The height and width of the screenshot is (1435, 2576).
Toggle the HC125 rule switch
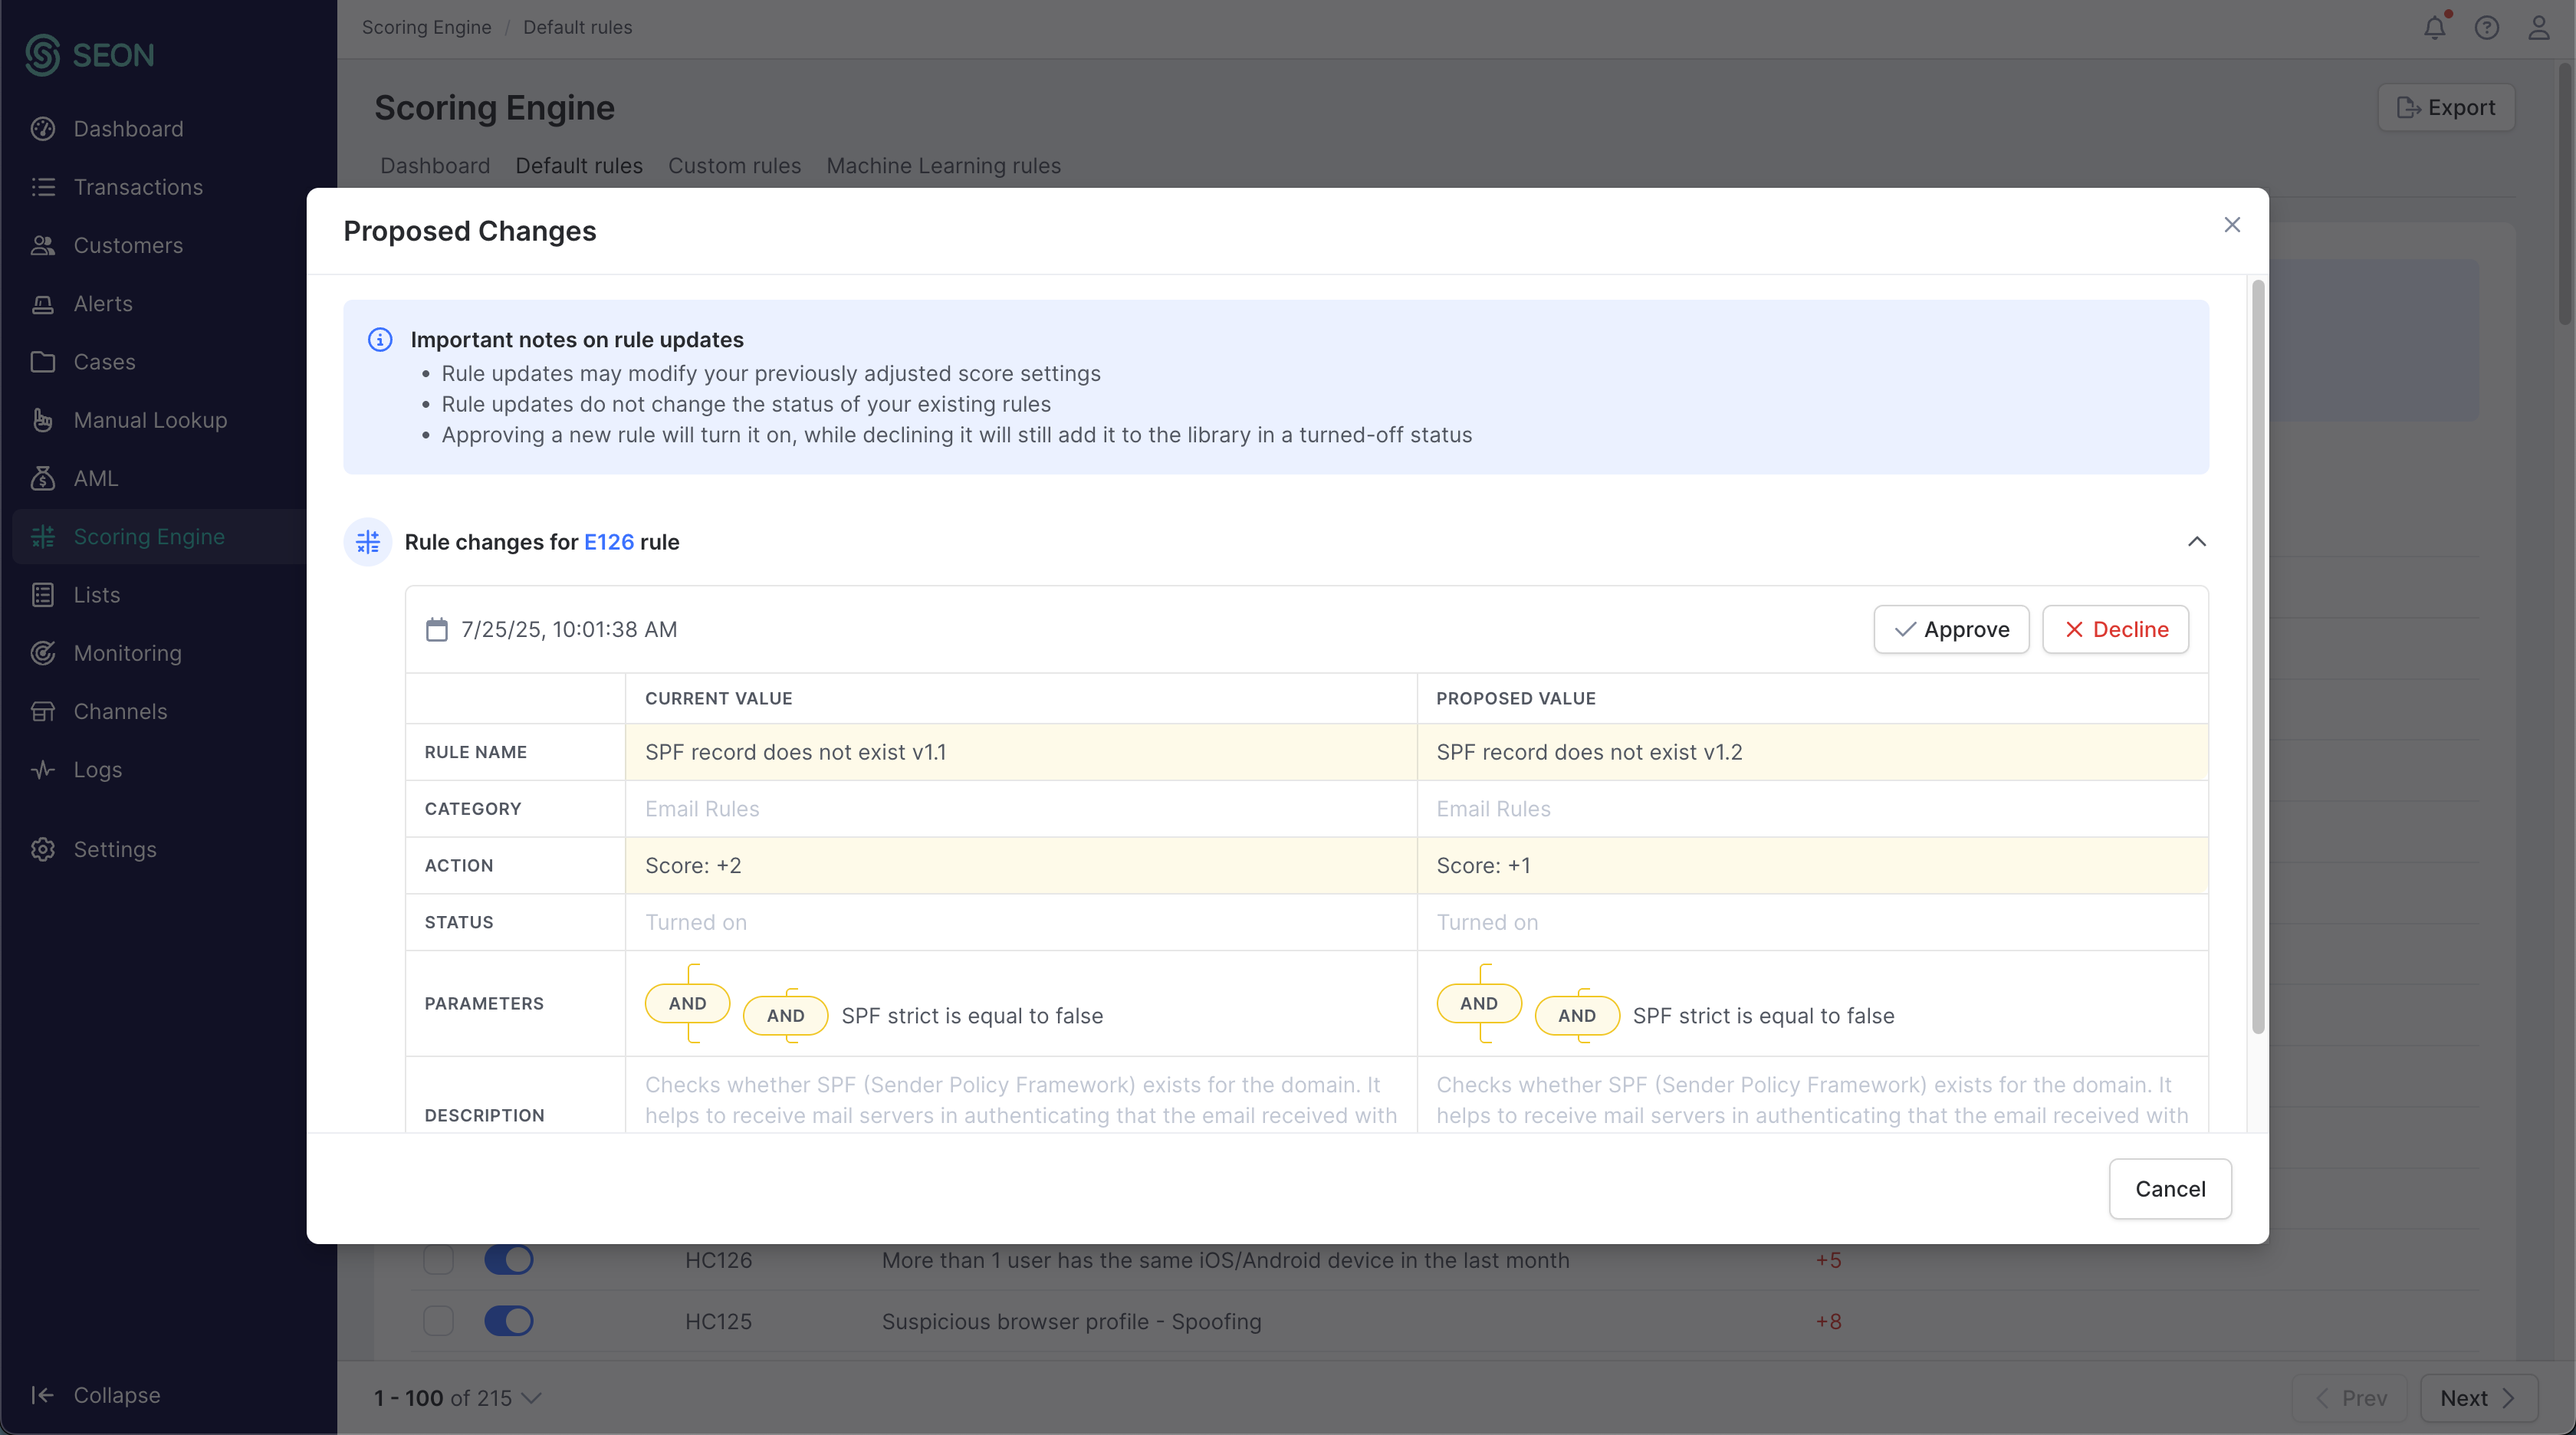click(x=509, y=1321)
